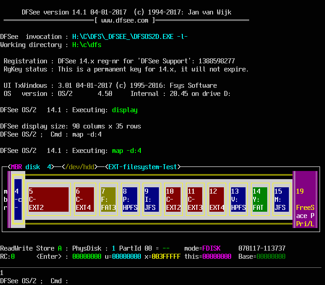Image resolution: width=325 pixels, height=285 pixels.
Task: Select partition 14 Y: FAT block
Action: click(260, 199)
